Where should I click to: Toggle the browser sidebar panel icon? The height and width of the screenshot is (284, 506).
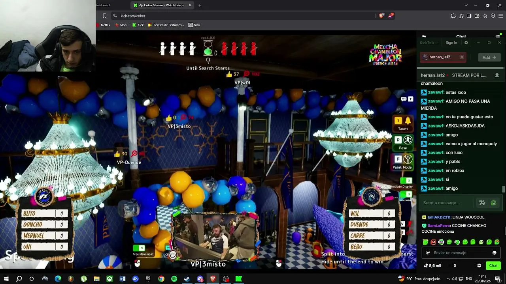[469, 16]
